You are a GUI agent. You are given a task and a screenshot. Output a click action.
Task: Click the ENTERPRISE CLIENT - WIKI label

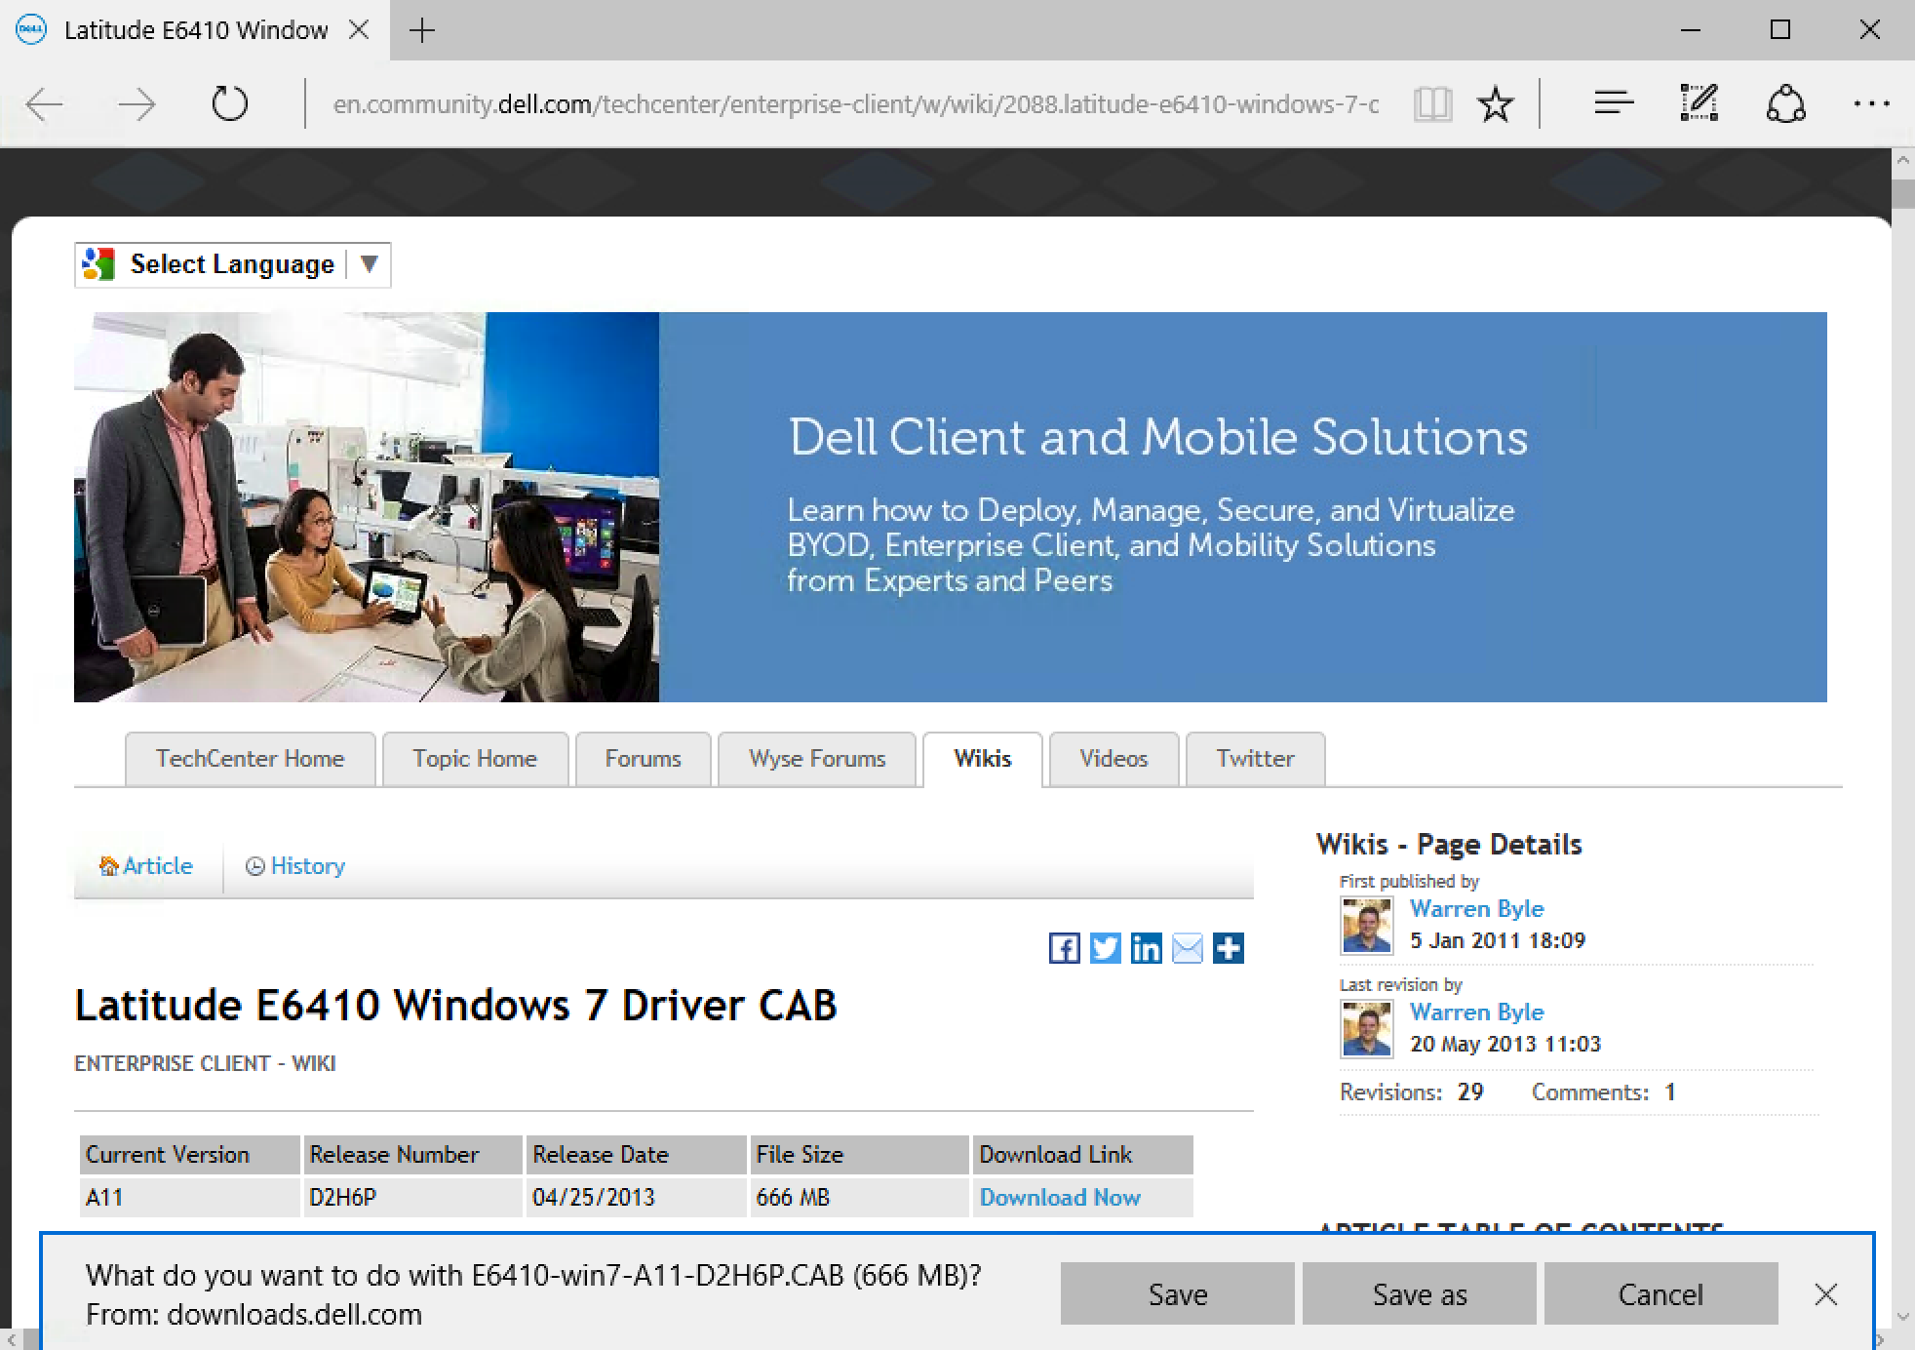point(205,1064)
